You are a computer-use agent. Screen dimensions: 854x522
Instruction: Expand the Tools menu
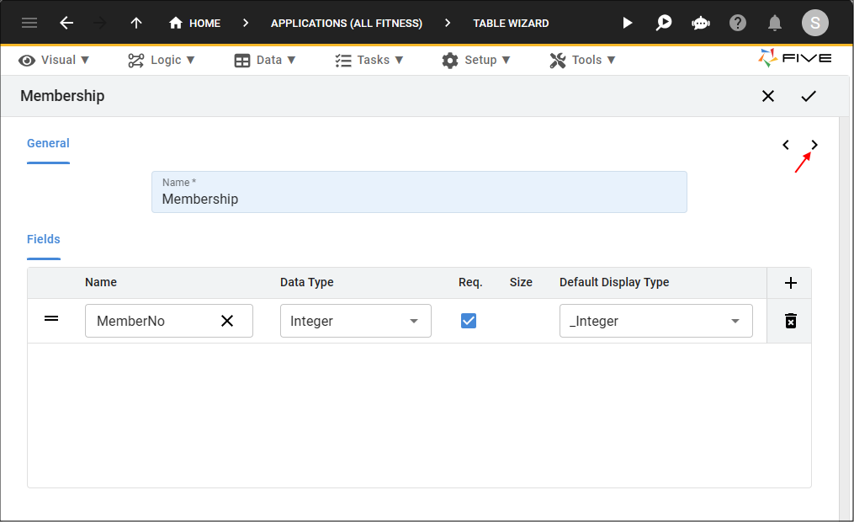coord(582,60)
